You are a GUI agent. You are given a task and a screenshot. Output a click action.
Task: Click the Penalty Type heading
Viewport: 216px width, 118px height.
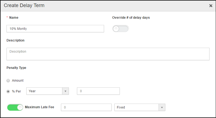coord(16,68)
